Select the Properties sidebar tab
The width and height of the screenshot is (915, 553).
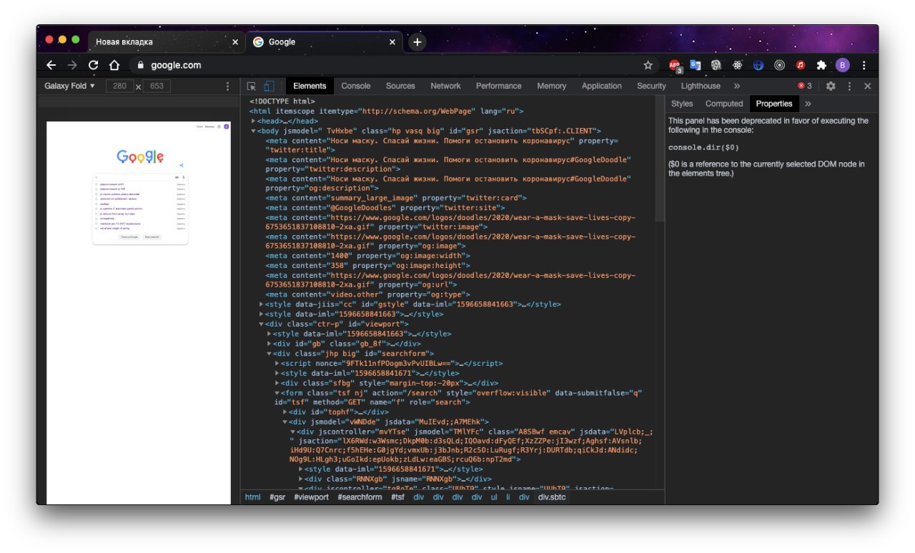click(x=774, y=104)
